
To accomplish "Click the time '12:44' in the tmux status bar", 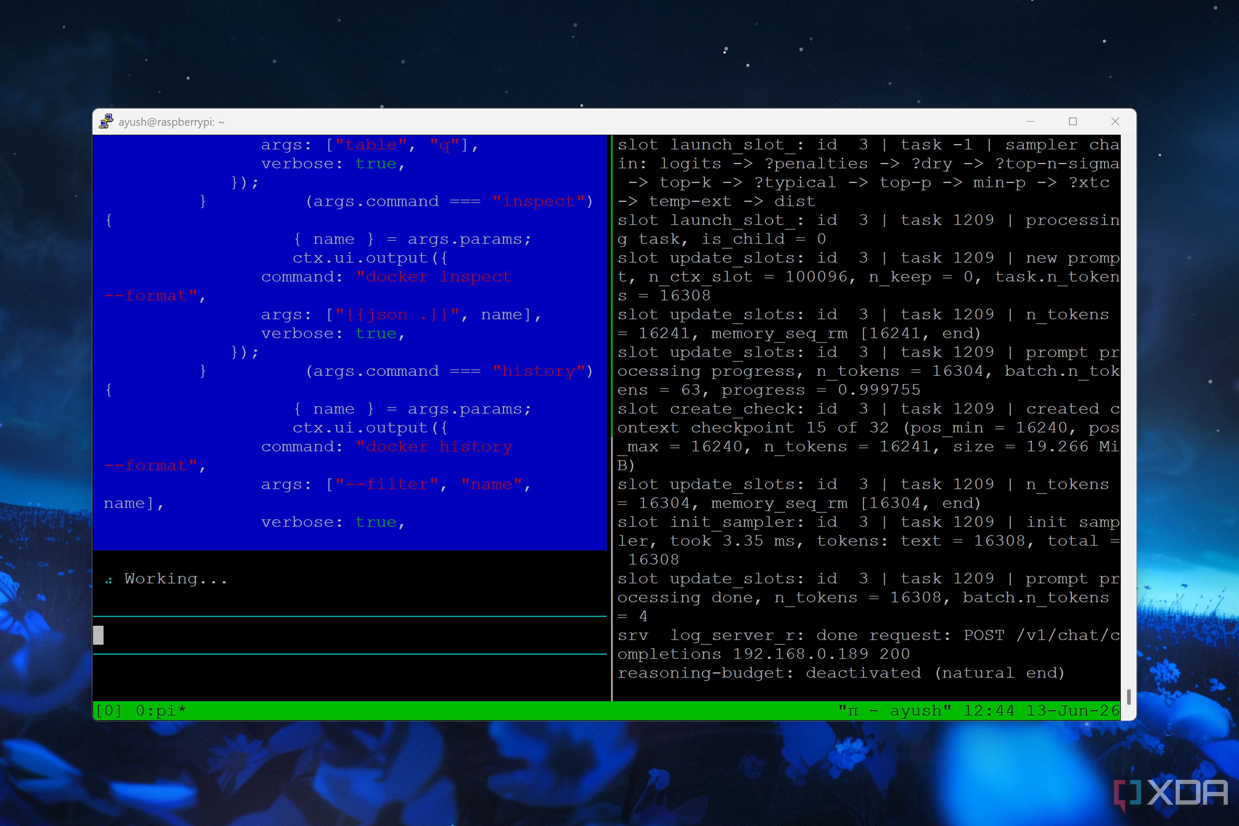I will pyautogui.click(x=989, y=711).
